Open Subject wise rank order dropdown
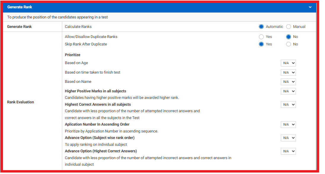The height and width of the screenshot is (174, 325). (288, 138)
